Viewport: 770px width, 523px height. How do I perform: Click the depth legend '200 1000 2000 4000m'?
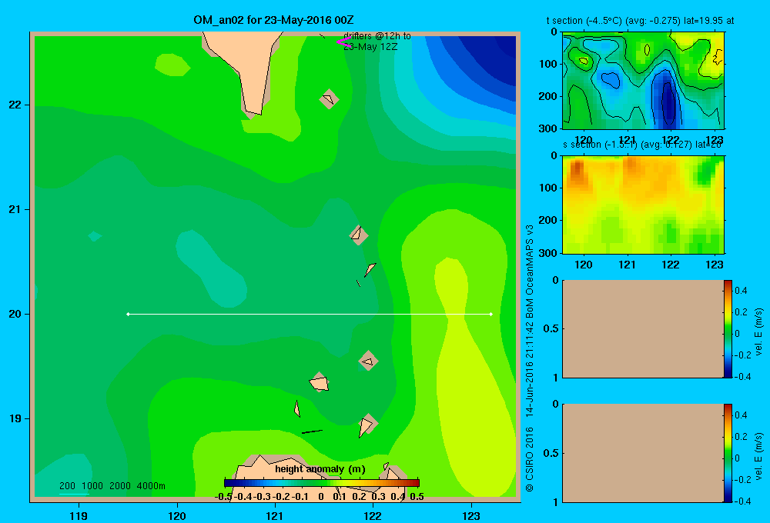coord(112,486)
